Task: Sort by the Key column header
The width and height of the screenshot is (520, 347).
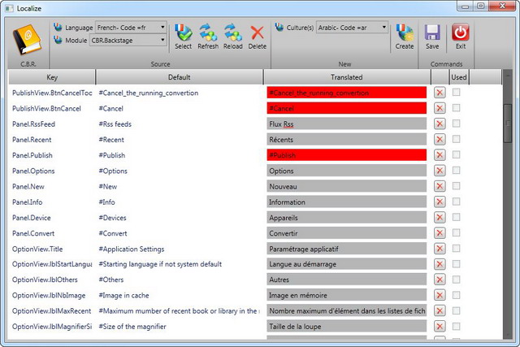Action: coord(52,77)
